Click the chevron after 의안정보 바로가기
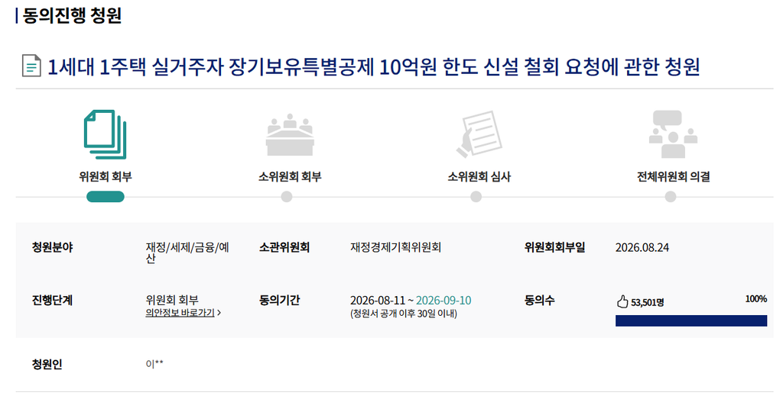This screenshot has width=783, height=399. tap(219, 313)
